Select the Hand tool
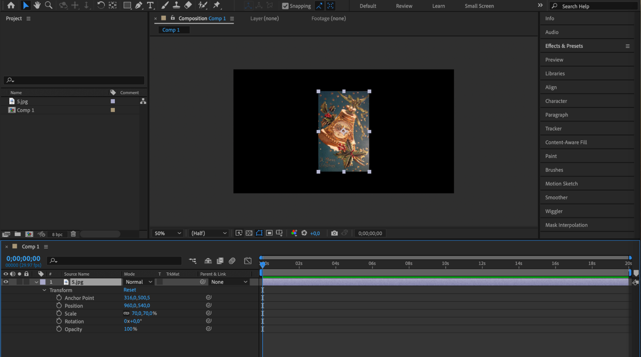The image size is (641, 357). point(37,5)
